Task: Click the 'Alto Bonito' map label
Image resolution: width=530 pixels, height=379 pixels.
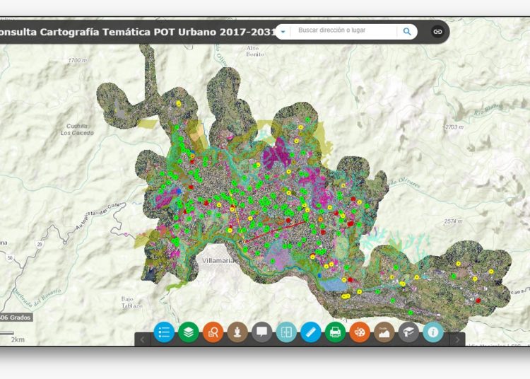Action: (255, 51)
